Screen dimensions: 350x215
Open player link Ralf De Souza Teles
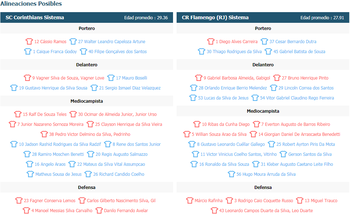(x=45, y=114)
